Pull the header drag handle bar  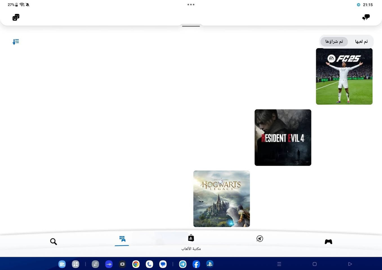pyautogui.click(x=191, y=26)
